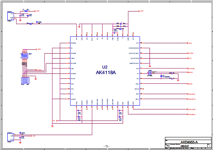Click the test point circle near top-left resistor

point(37,22)
